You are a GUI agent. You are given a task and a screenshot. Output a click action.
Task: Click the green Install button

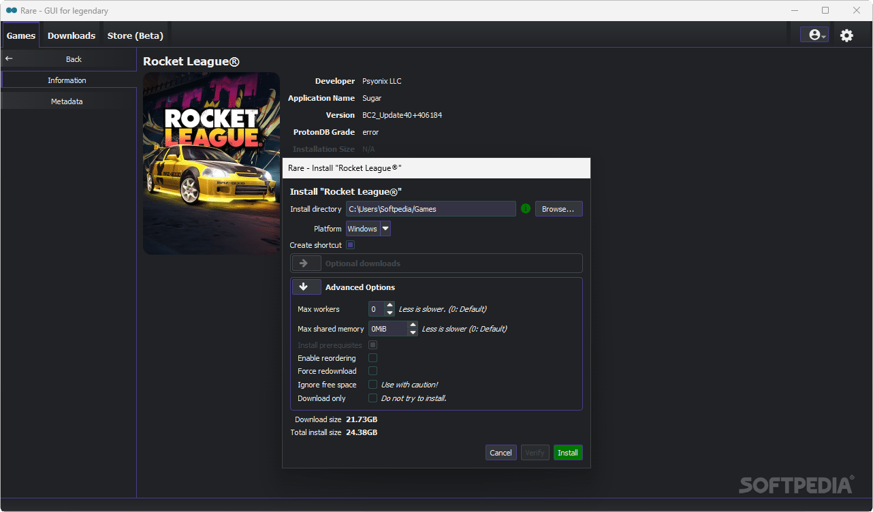pos(568,453)
